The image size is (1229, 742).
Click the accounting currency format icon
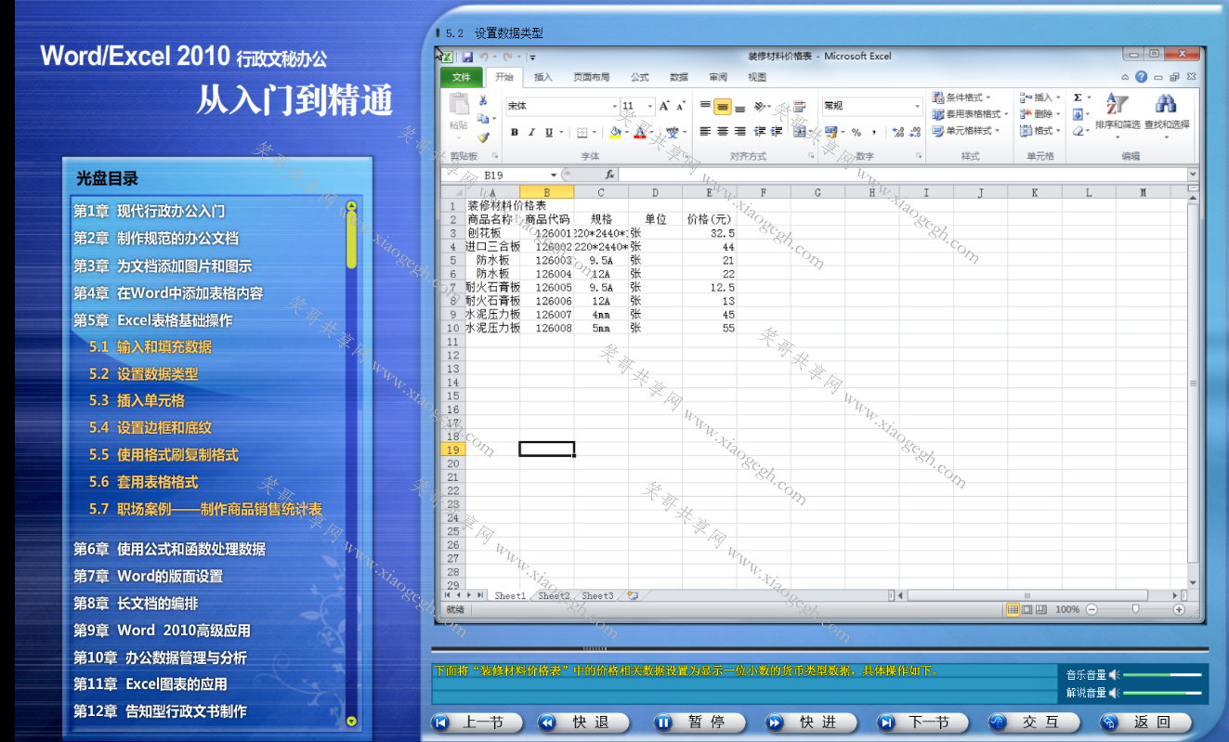point(830,132)
